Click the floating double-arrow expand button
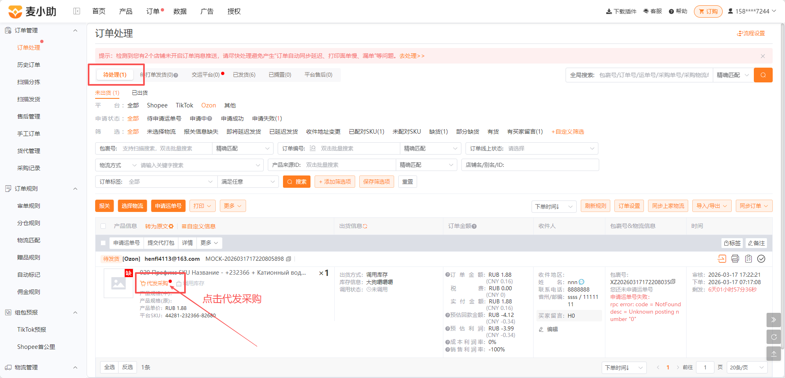 (x=774, y=320)
